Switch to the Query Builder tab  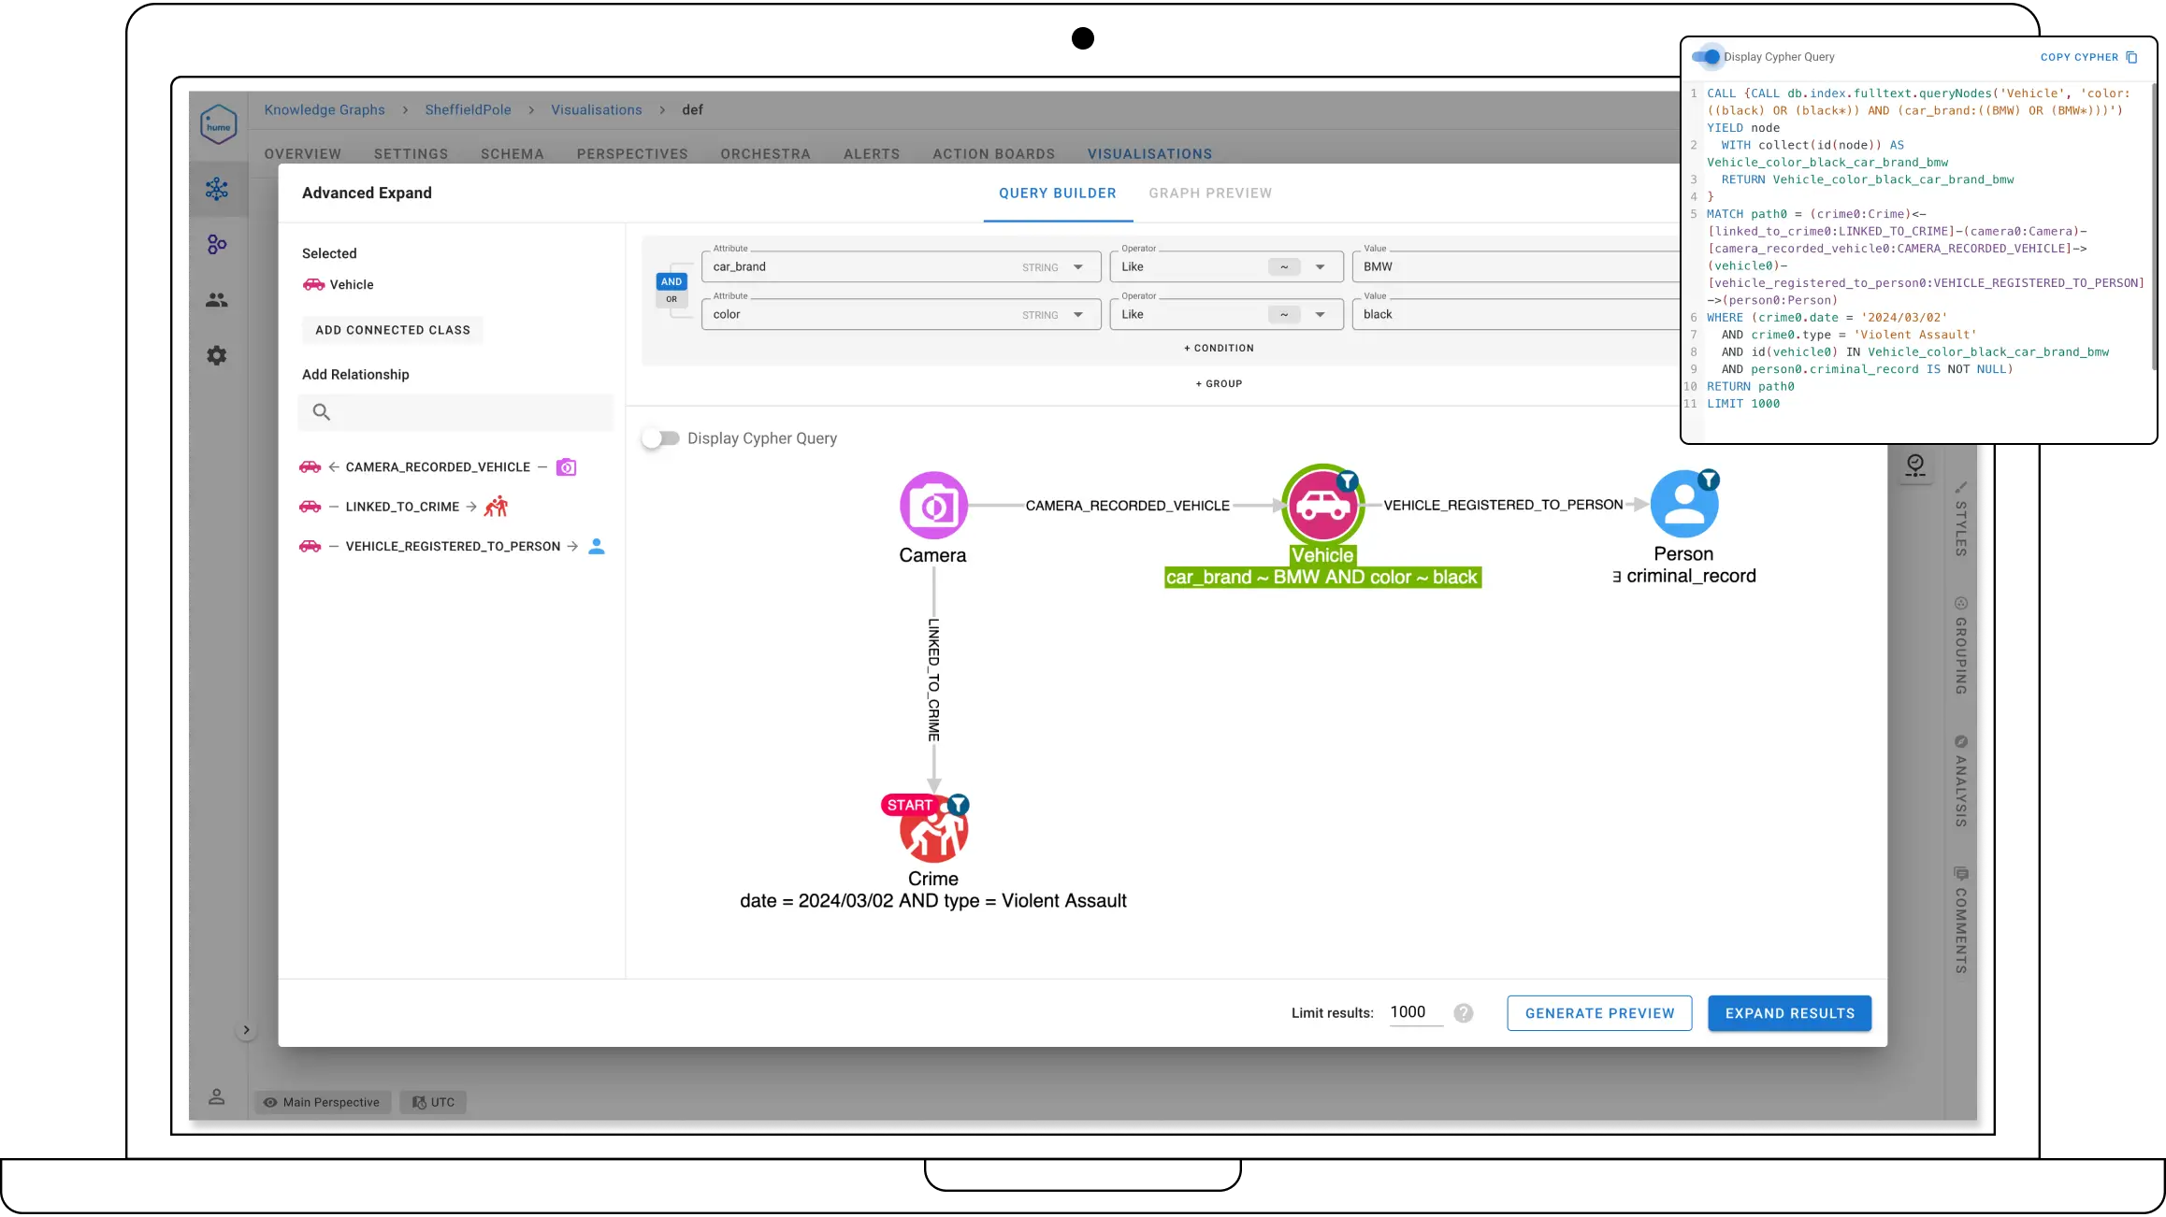coord(1058,193)
